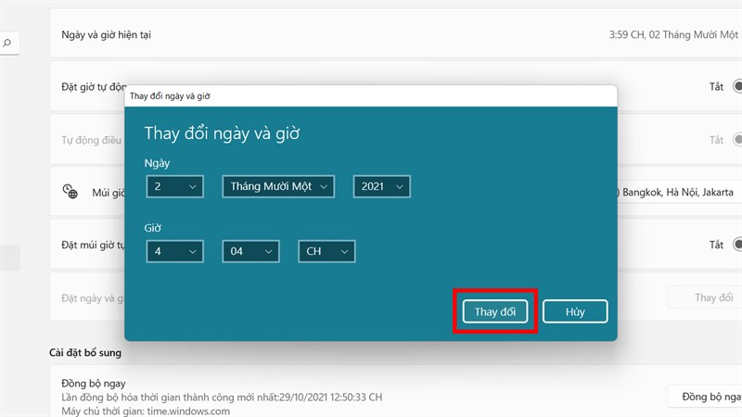This screenshot has width=742, height=417.
Task: Toggle the Đặt múi giờ tự động switch
Action: point(736,245)
